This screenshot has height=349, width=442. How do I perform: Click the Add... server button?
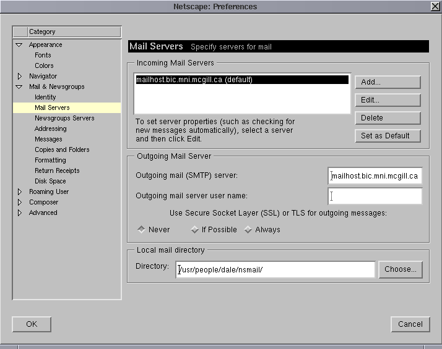click(x=388, y=82)
